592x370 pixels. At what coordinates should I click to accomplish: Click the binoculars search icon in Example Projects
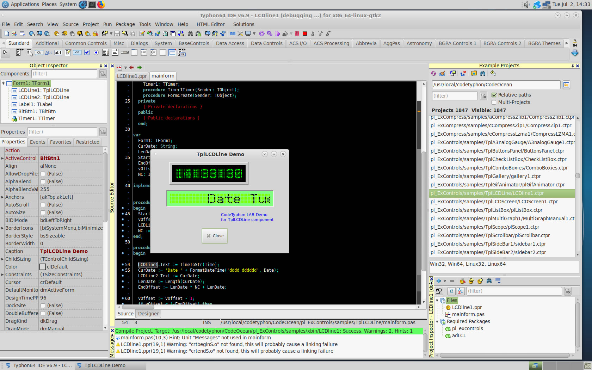tap(483, 73)
